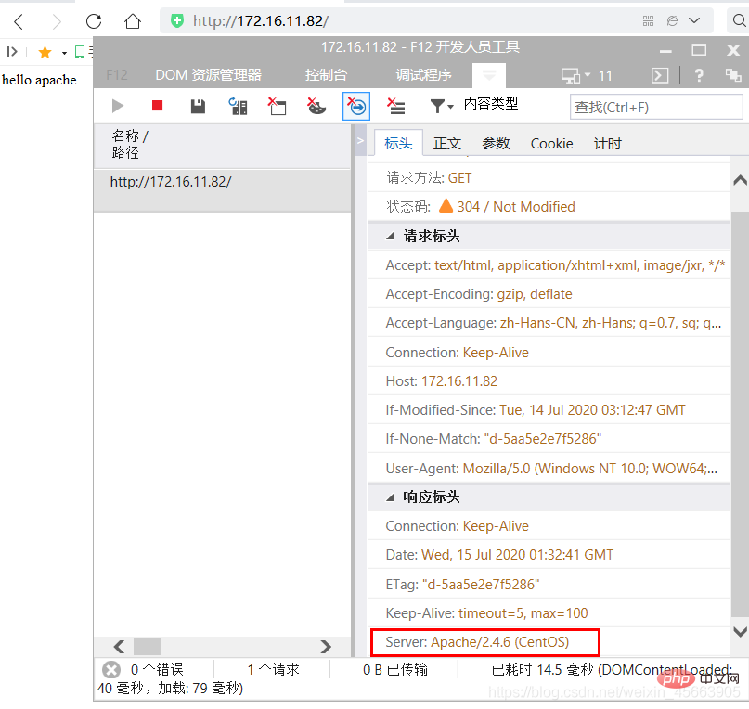Click the console toggle icon in F12 header
Viewport: 749px width, 709px height.
coord(660,75)
